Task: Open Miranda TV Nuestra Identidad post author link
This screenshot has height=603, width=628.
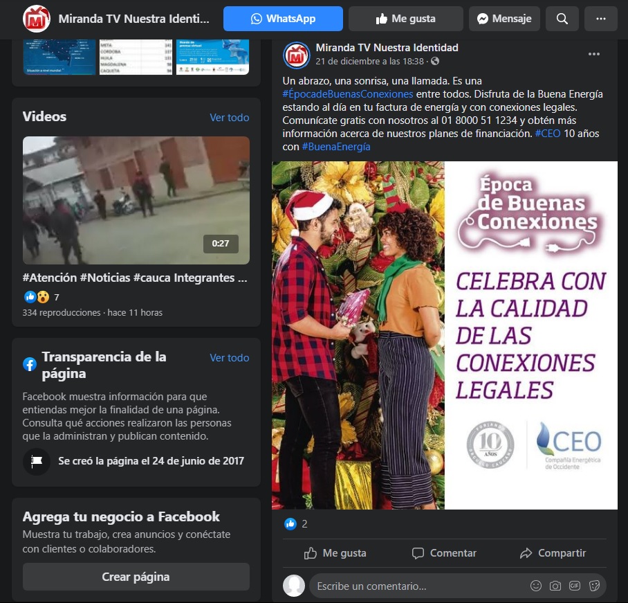Action: click(387, 48)
